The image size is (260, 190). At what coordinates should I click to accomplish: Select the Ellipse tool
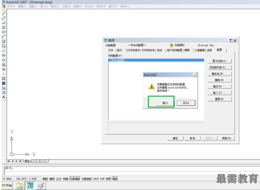pos(4,55)
